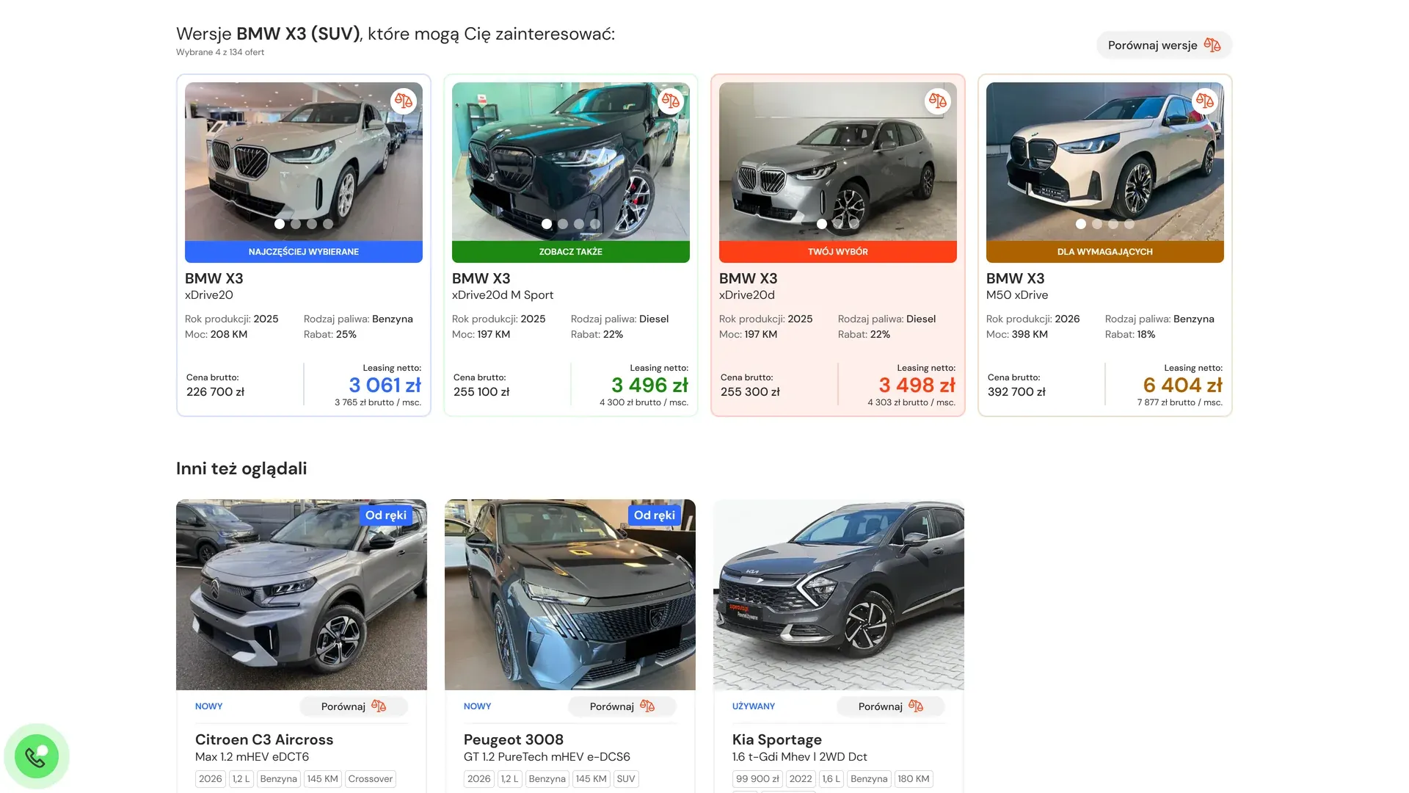Screen dimensions: 1409x793
Task: Compare the Kia Sportage offer
Action: [x=891, y=706]
